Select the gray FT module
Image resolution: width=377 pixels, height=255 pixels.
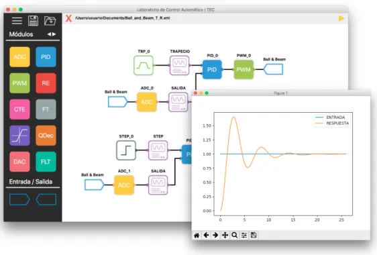[x=46, y=109]
